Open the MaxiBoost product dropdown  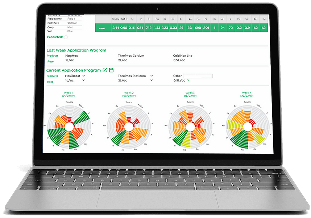(x=83, y=75)
